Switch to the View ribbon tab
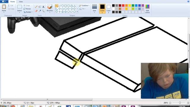This screenshot has height=107, width=190. coord(21,2)
